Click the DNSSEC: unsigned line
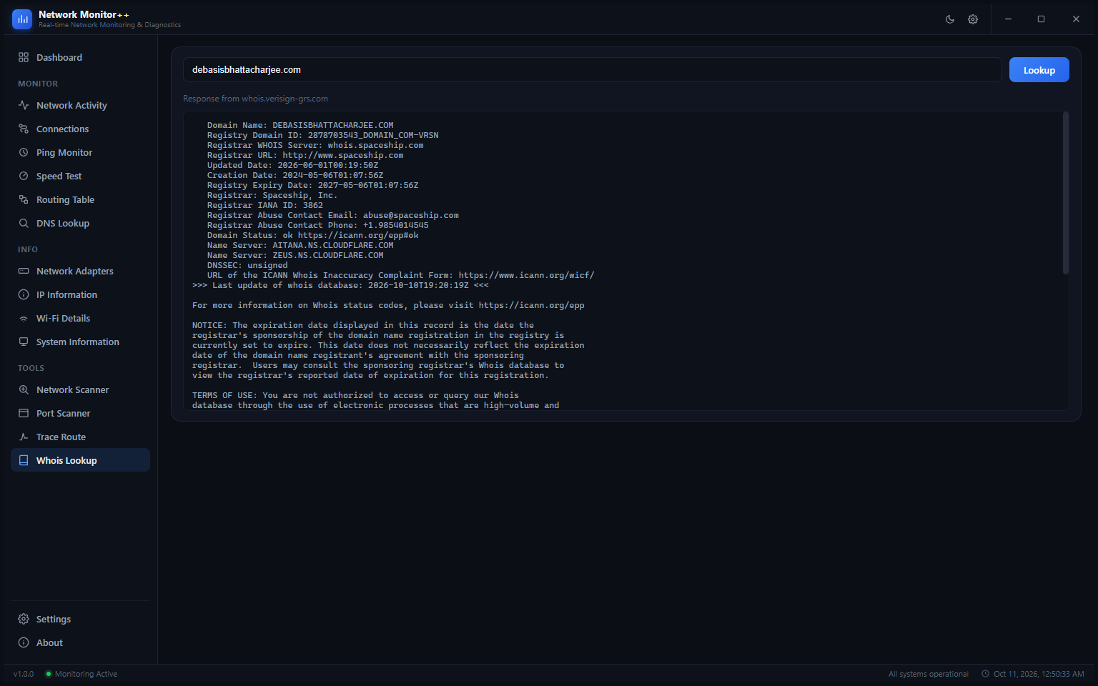Screen dimensions: 1098x686 click(247, 265)
